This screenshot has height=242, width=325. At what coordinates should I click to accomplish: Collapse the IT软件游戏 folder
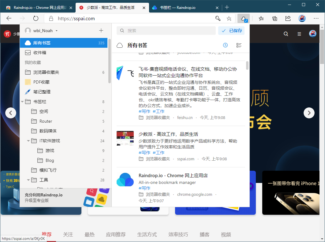(x=28, y=141)
